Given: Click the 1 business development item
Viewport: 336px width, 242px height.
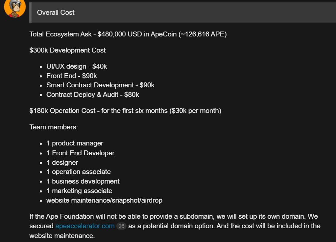Looking at the screenshot, I should point(83,182).
